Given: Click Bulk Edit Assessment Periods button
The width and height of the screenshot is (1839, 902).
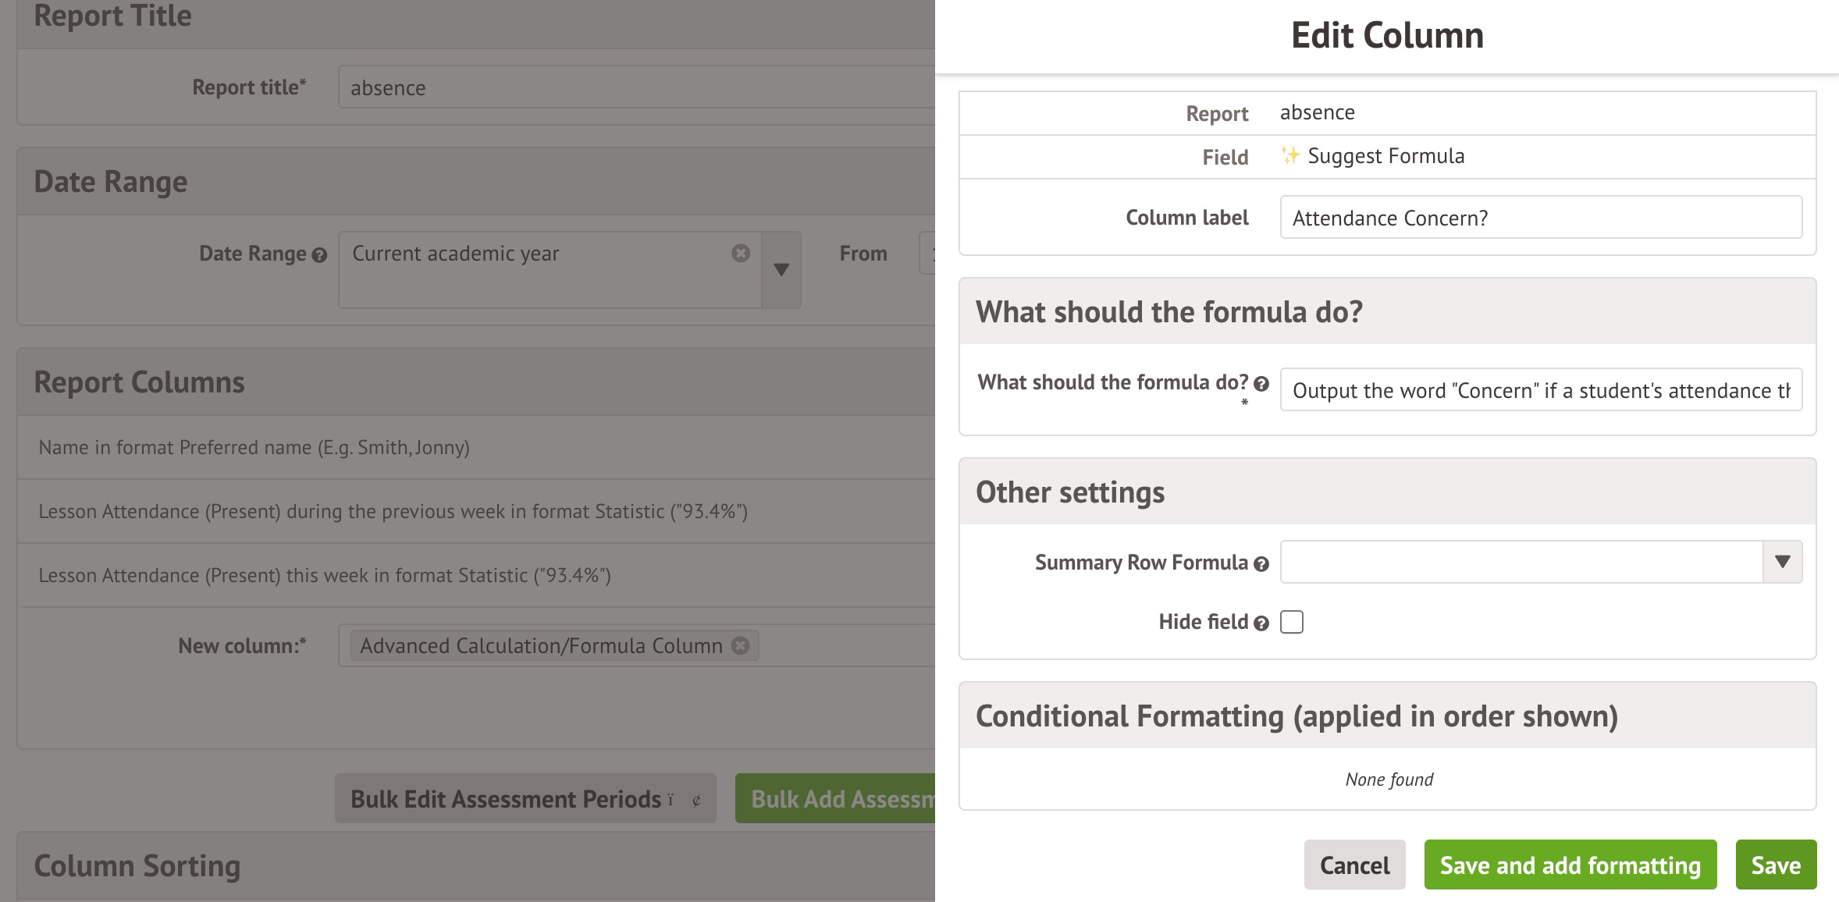Looking at the screenshot, I should (525, 798).
